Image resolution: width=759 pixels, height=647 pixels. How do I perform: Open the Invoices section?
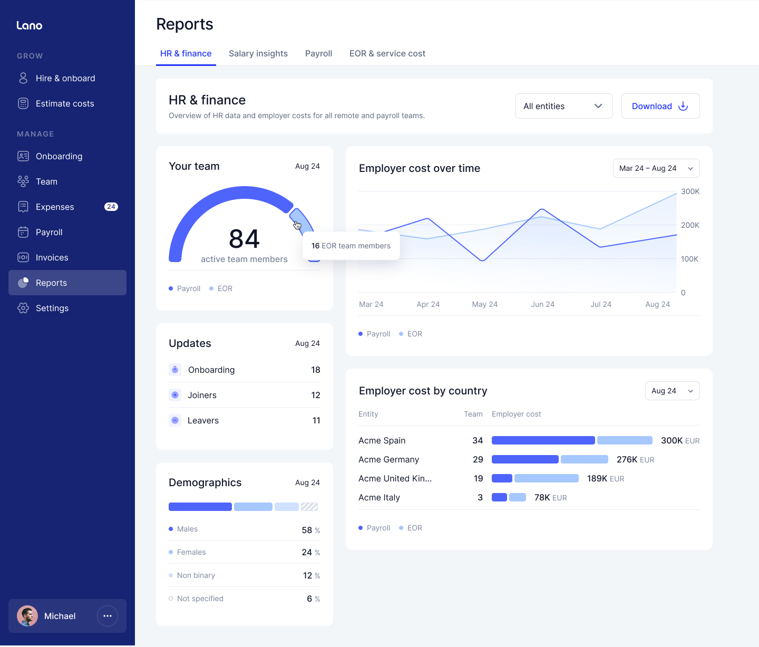[51, 257]
